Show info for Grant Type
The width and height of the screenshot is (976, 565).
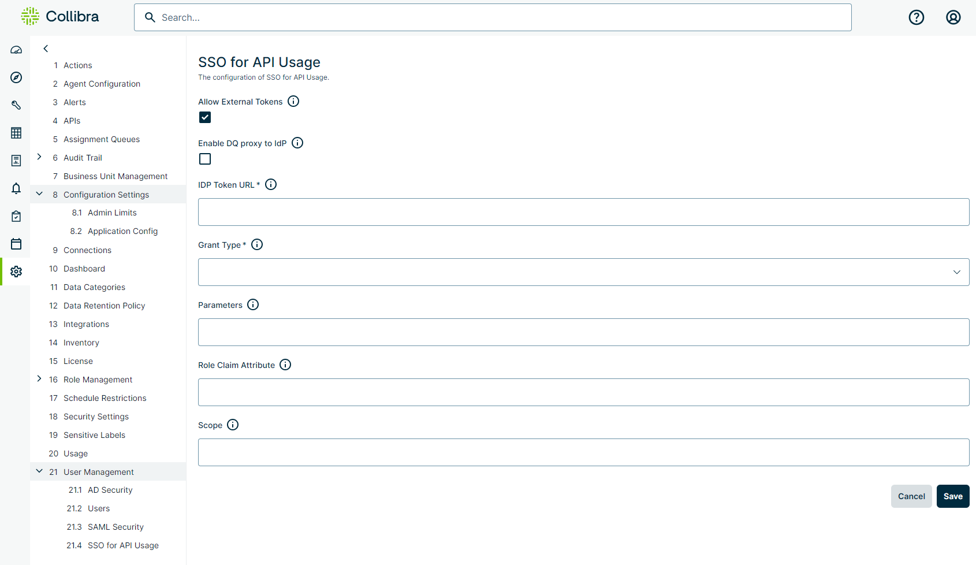coord(257,244)
